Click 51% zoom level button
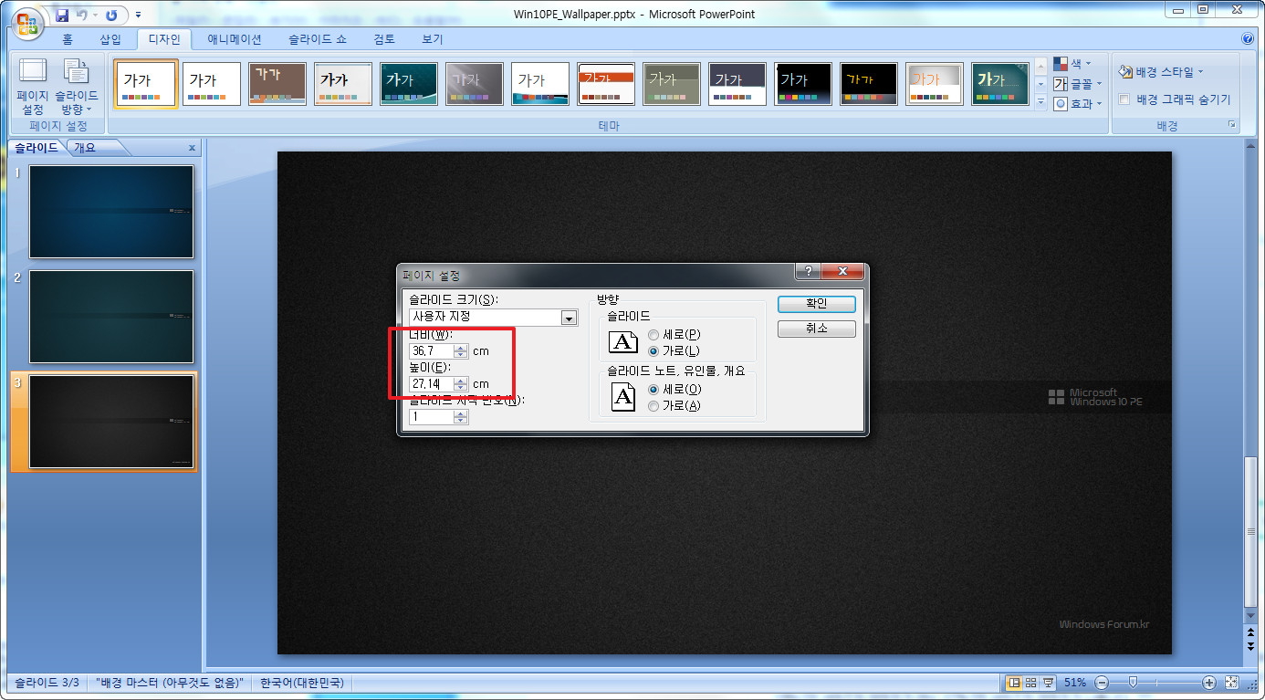 pos(1074,683)
